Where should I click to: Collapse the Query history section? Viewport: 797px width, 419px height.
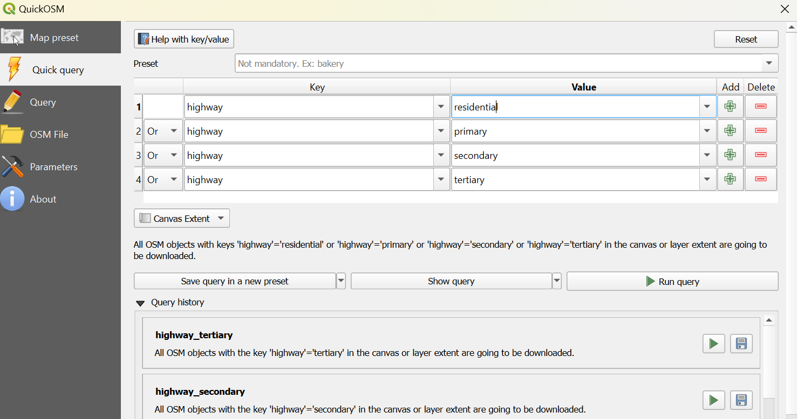coord(140,303)
